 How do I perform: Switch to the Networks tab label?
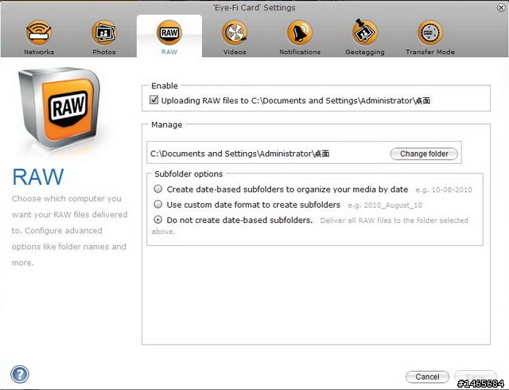(39, 52)
